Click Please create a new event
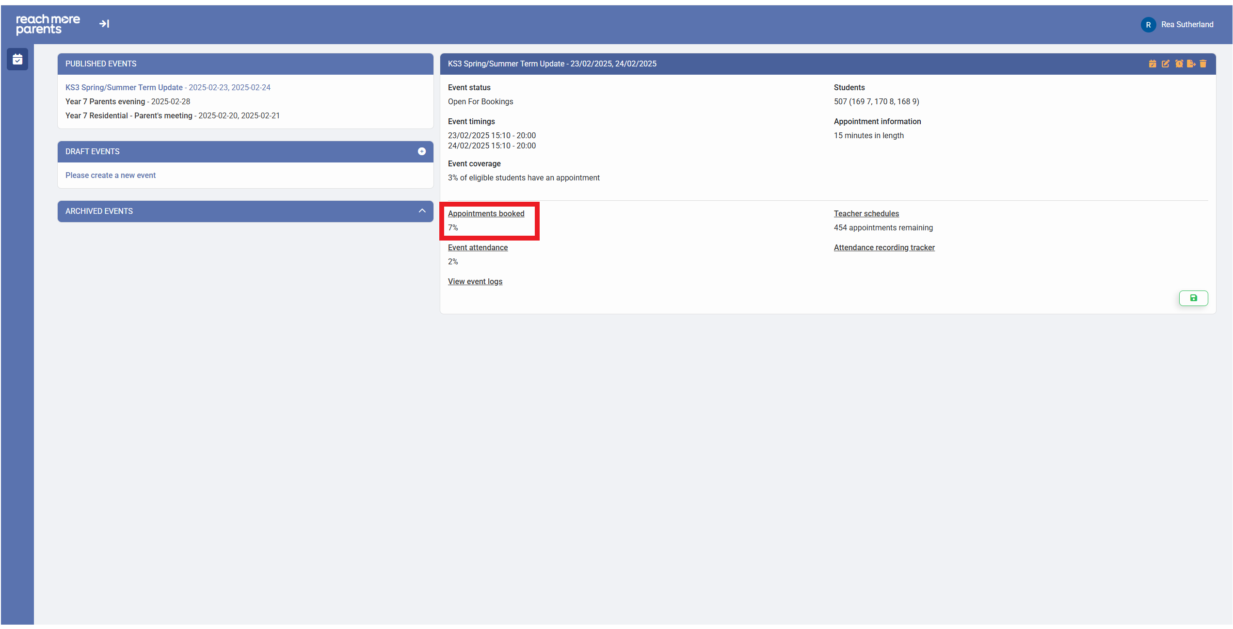Image resolution: width=1233 pixels, height=629 pixels. click(x=111, y=176)
